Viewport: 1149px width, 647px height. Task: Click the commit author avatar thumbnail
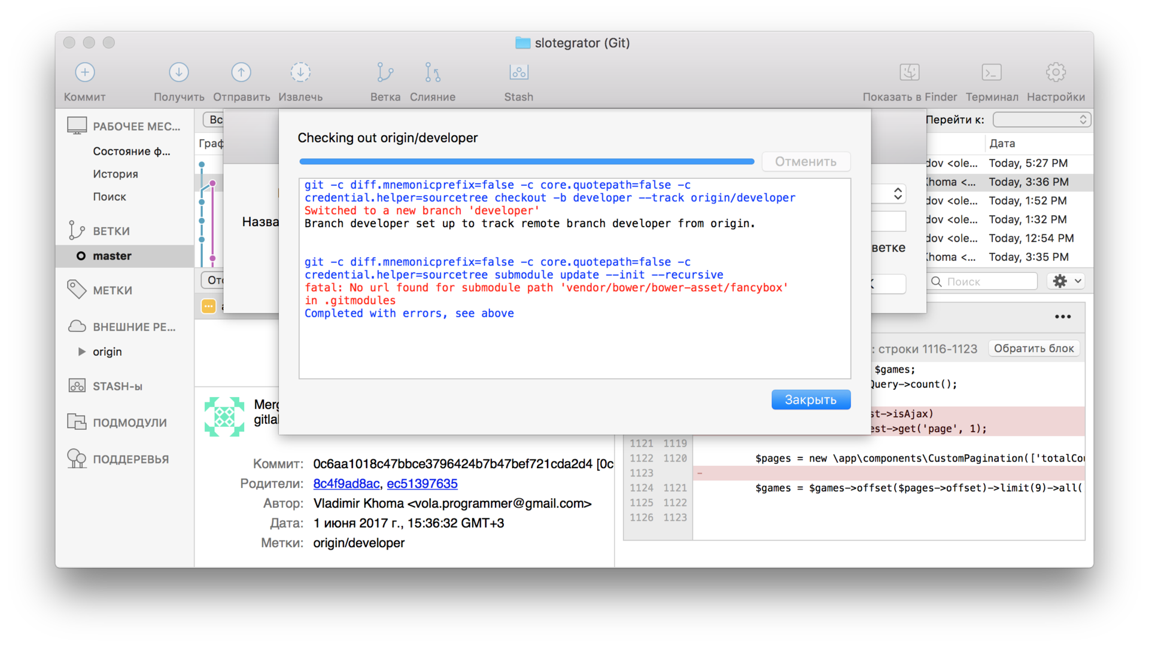tap(224, 417)
